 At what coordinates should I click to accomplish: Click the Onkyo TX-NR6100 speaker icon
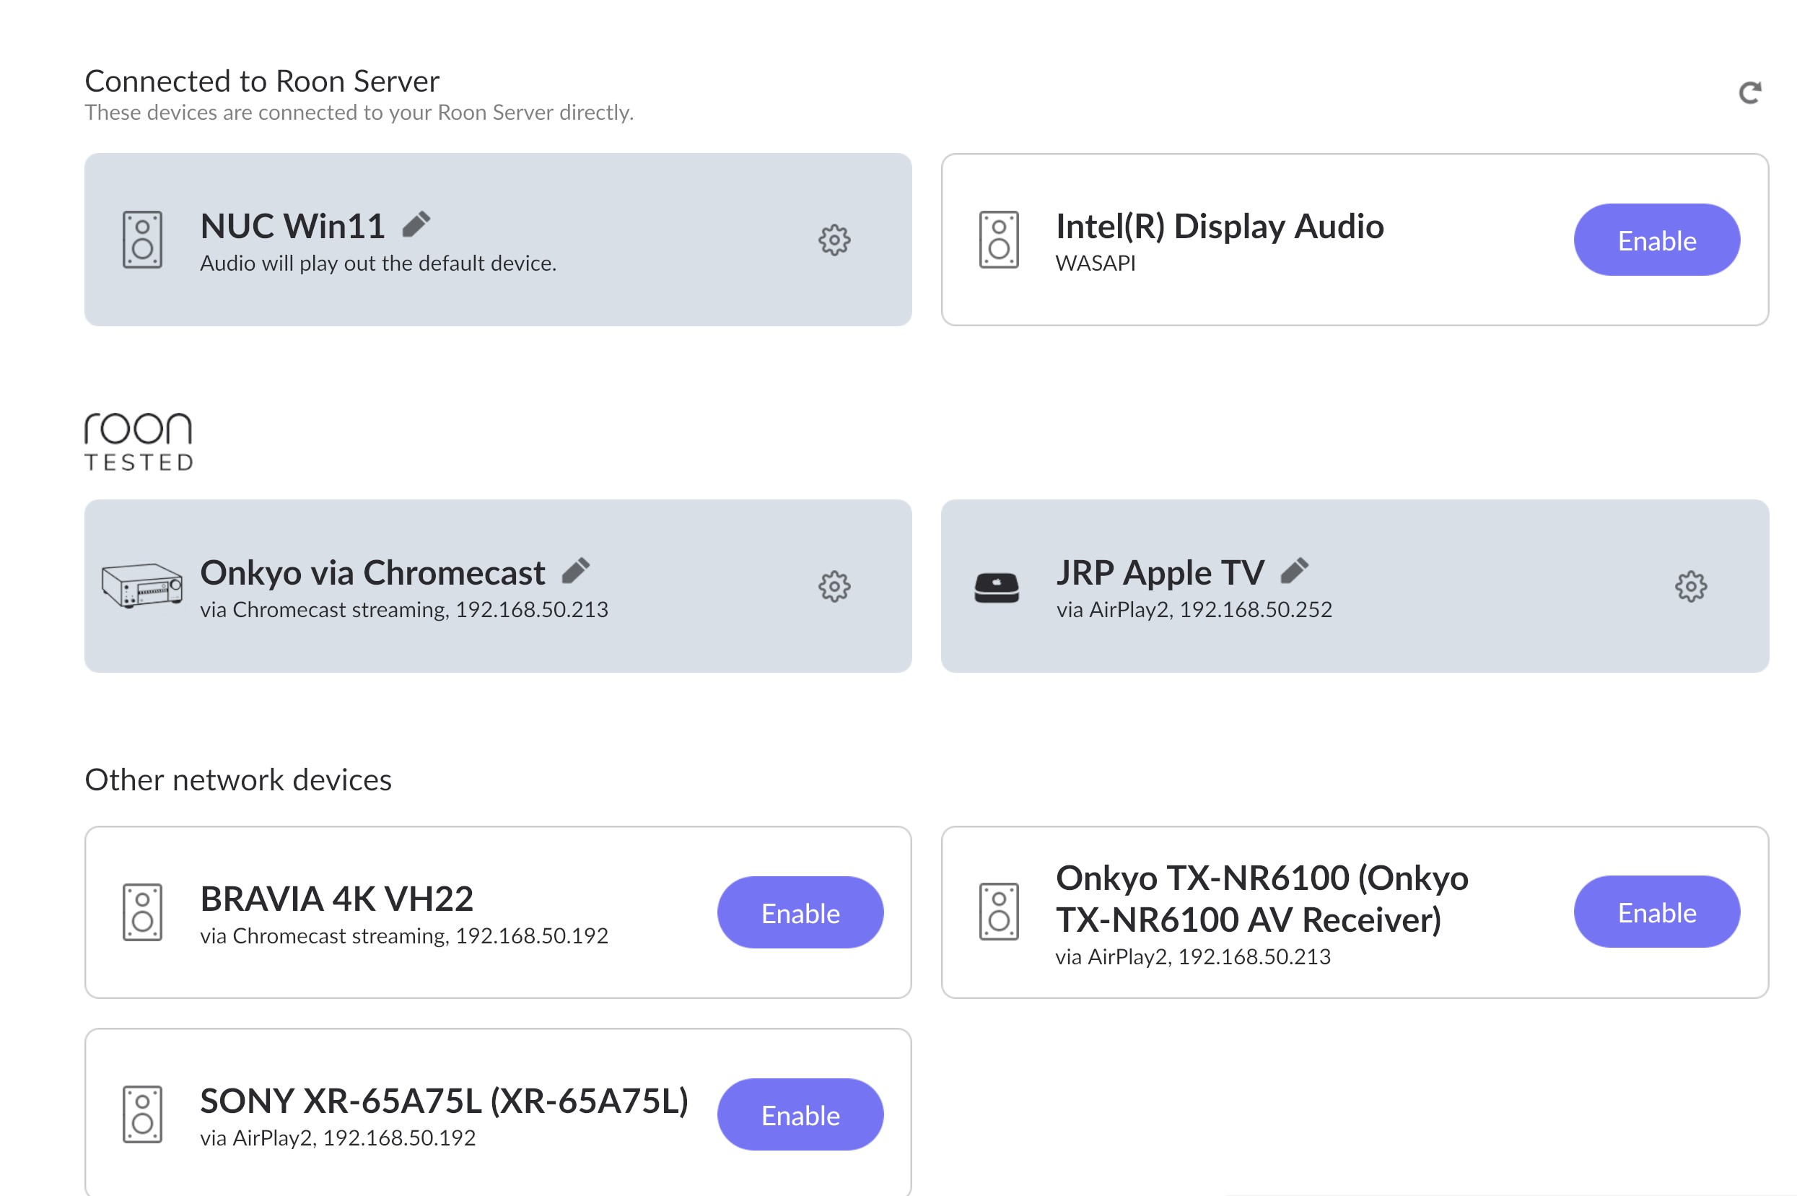(x=999, y=912)
